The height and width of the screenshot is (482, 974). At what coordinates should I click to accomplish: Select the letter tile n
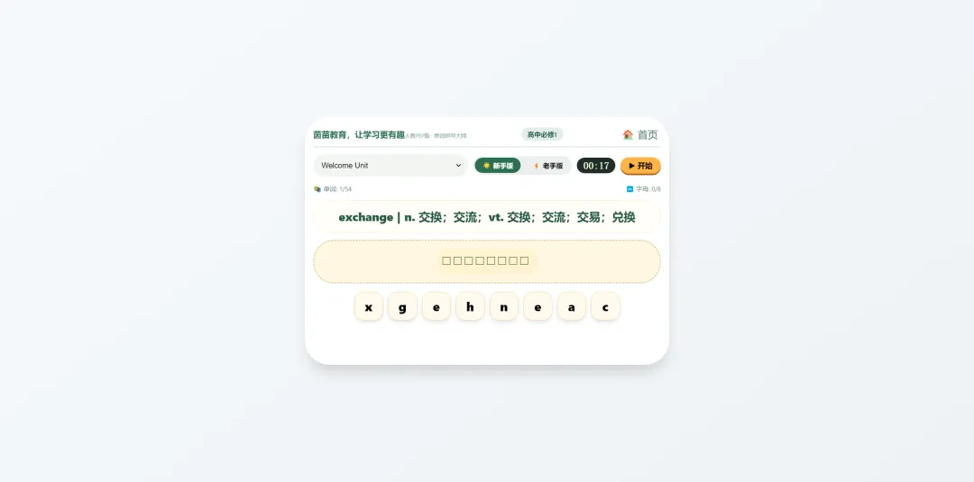point(504,306)
